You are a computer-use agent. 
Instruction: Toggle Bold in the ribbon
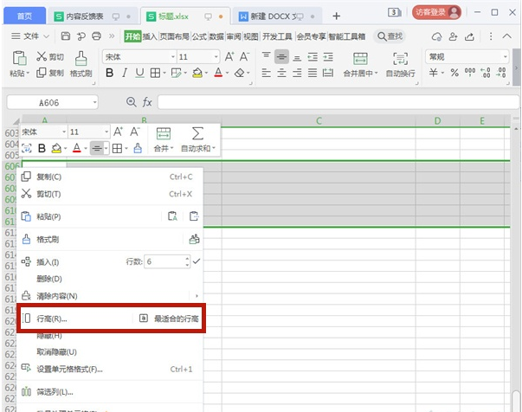tap(109, 73)
